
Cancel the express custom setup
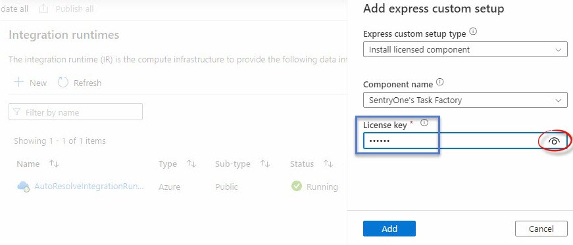click(541, 229)
